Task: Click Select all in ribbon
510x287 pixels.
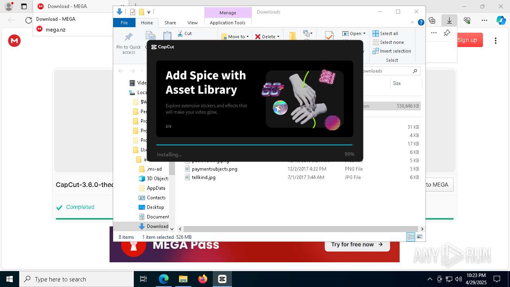Action: pyautogui.click(x=385, y=33)
